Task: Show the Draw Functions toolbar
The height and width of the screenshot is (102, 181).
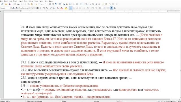Action: (117, 4)
